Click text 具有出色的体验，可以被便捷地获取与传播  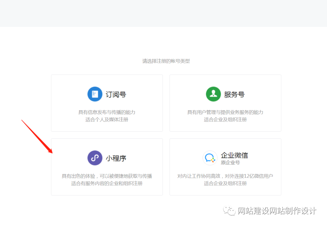(107, 176)
